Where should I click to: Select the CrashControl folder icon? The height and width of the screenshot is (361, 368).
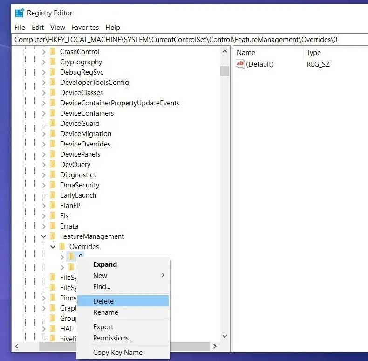pyautogui.click(x=53, y=51)
